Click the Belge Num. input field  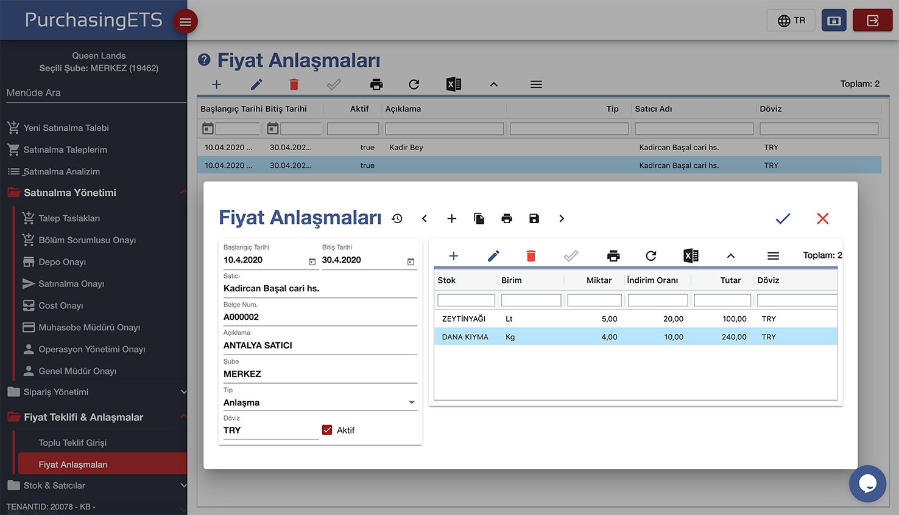click(x=320, y=317)
